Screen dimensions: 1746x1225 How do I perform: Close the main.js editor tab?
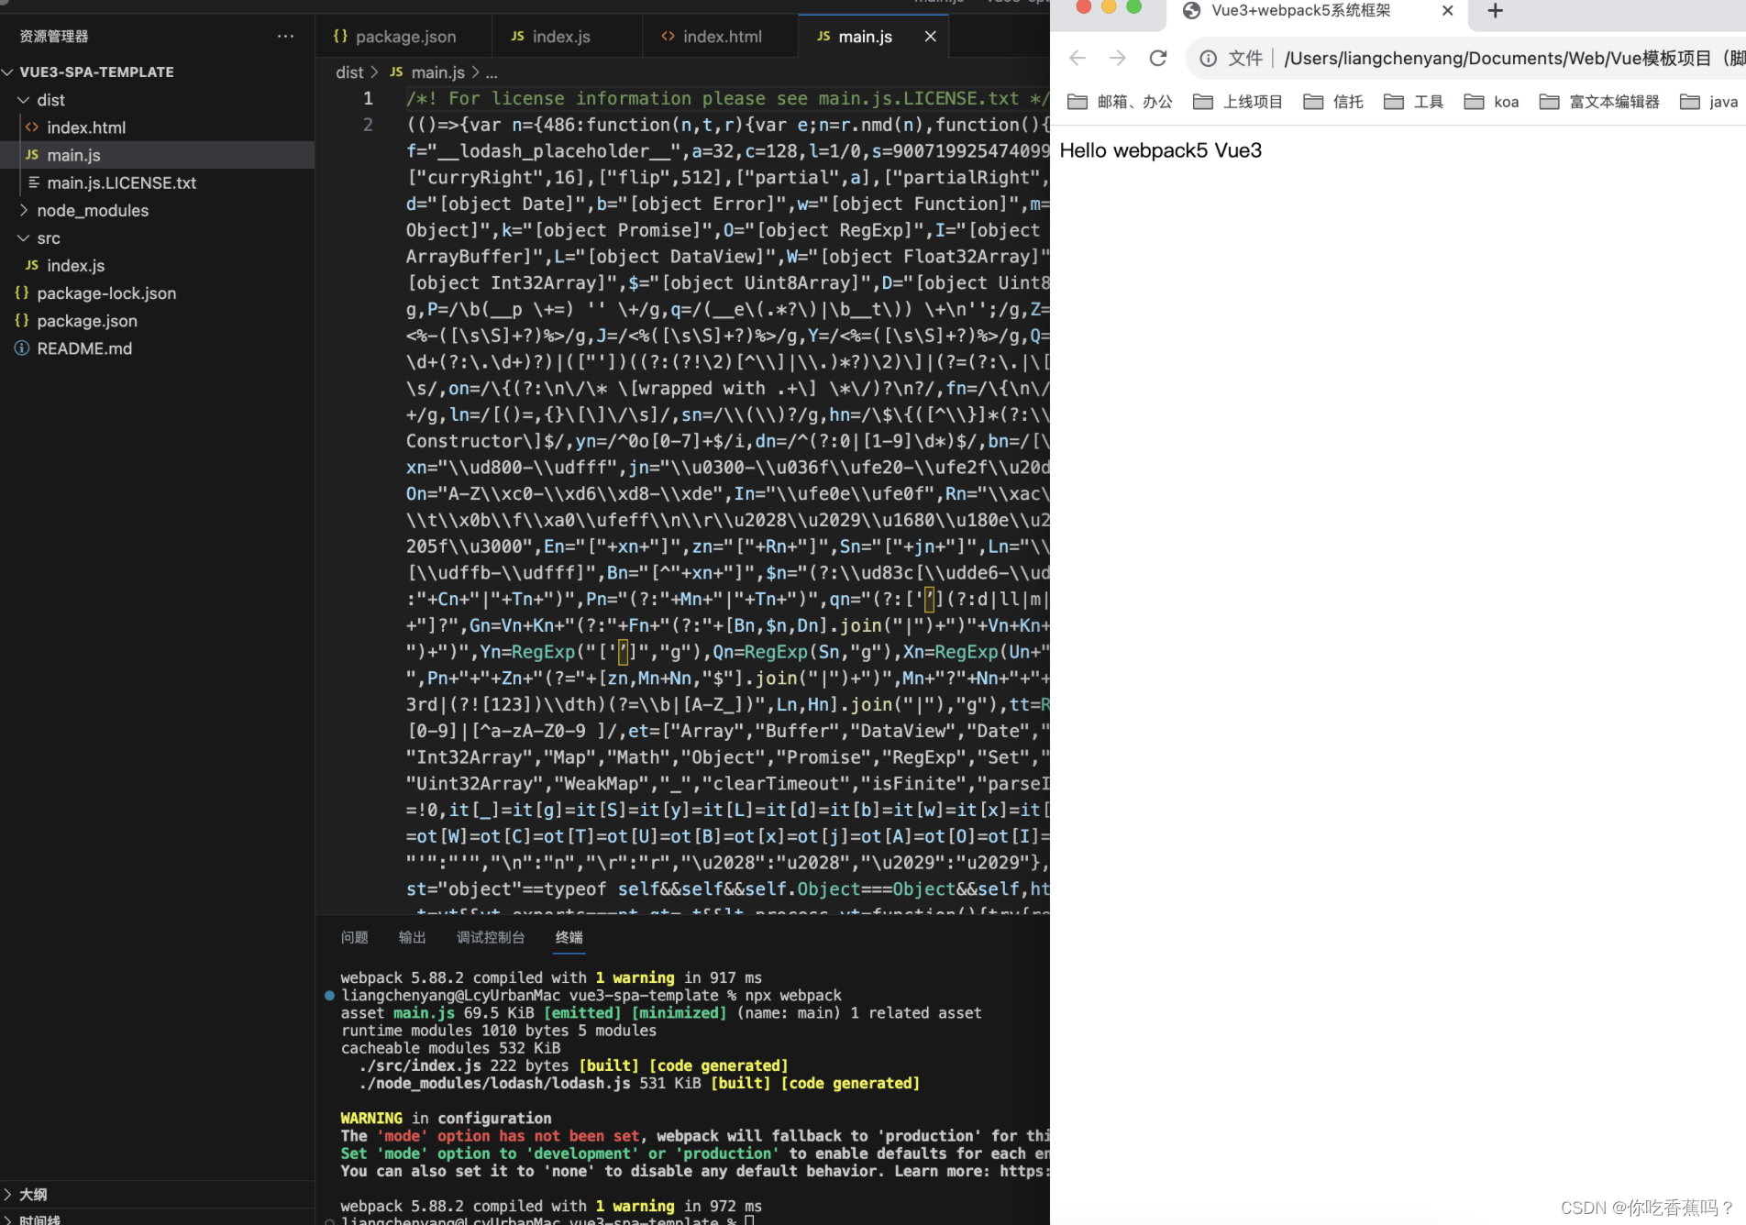click(930, 37)
